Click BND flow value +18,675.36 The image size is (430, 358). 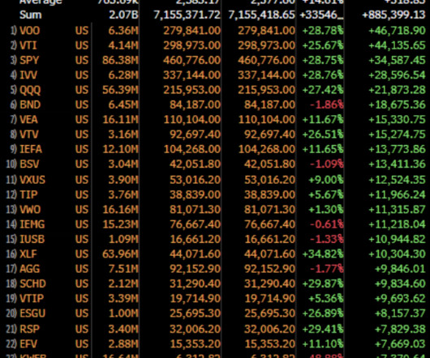pos(397,104)
